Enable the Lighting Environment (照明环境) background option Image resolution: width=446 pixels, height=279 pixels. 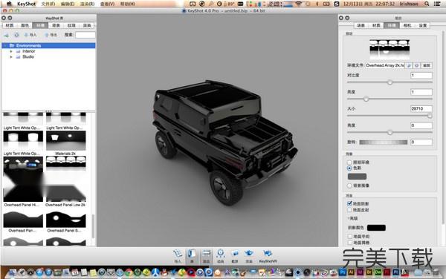(349, 163)
